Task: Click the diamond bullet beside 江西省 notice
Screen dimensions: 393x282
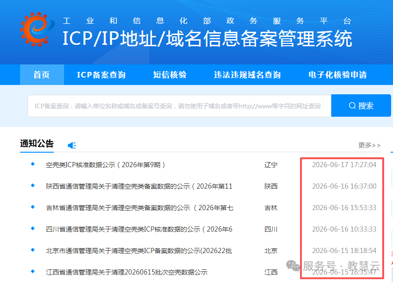Action: pos(33,271)
